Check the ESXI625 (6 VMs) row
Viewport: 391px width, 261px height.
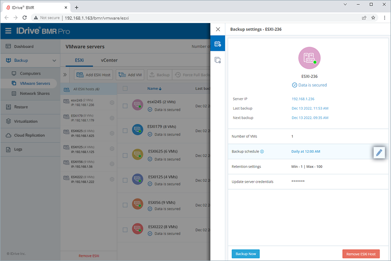[125, 155]
